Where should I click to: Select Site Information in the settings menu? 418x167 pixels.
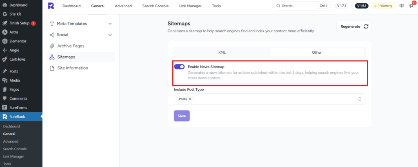click(x=72, y=68)
